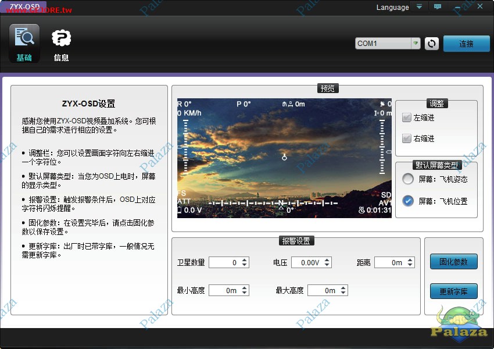Click the 预览 preview group label
Image resolution: width=494 pixels, height=349 pixels.
328,88
